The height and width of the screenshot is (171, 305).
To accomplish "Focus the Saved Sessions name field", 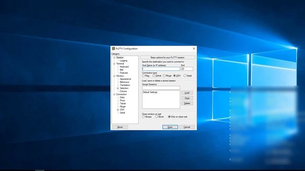I will (161, 88).
